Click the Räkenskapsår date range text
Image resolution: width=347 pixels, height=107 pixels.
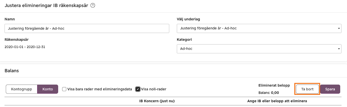tap(25, 47)
